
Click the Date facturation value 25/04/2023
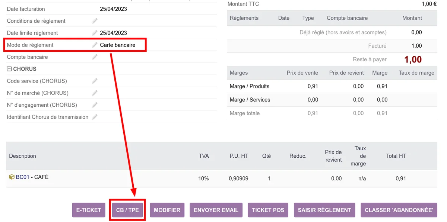(114, 9)
